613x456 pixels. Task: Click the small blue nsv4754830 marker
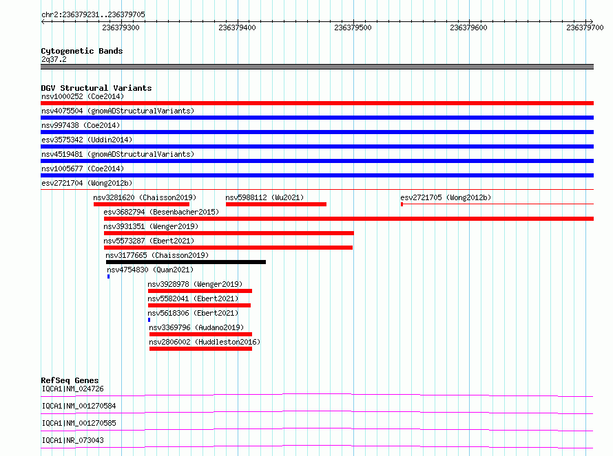click(x=109, y=276)
